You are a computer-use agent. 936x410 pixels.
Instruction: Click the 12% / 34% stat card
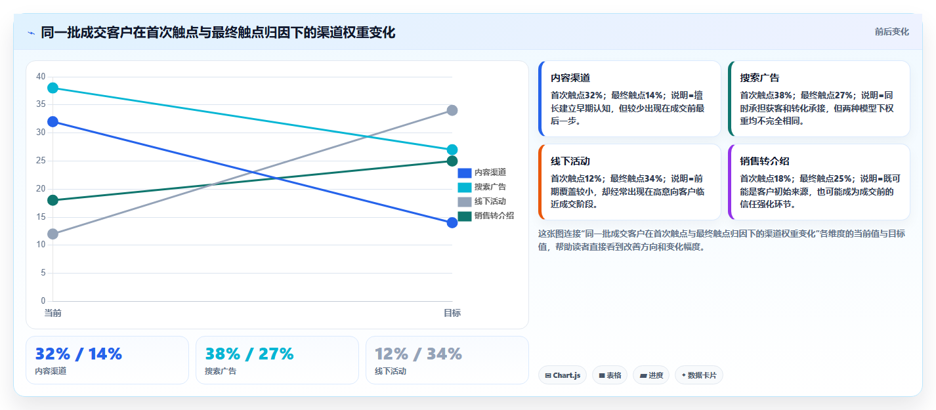click(x=447, y=360)
